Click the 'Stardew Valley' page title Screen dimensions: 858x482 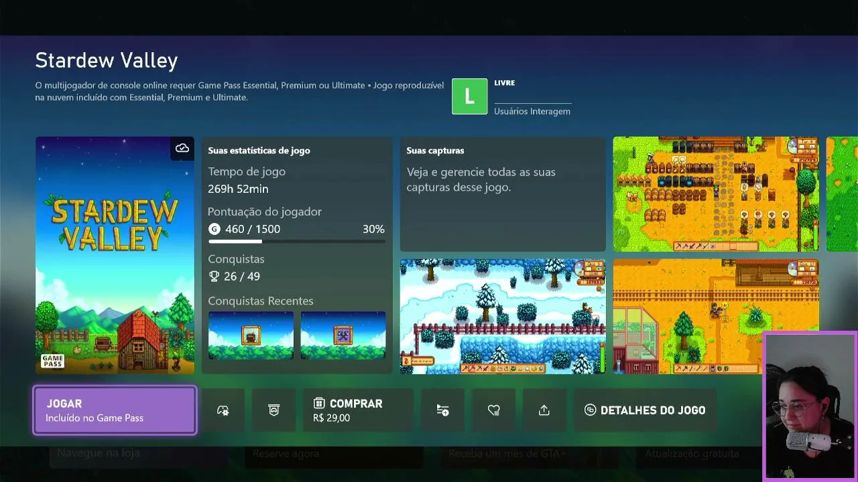tap(107, 60)
